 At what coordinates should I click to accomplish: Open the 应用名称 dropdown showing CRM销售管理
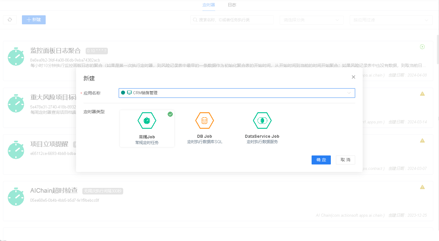(237, 93)
